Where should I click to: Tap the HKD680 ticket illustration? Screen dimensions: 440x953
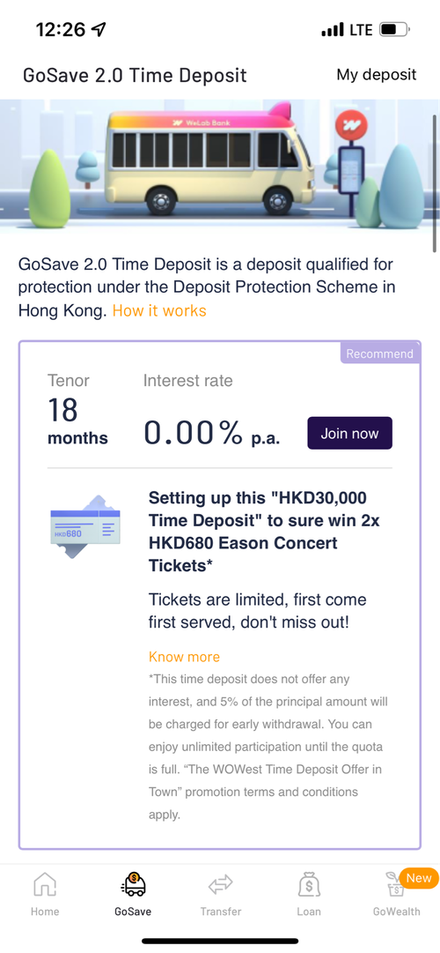(x=84, y=527)
